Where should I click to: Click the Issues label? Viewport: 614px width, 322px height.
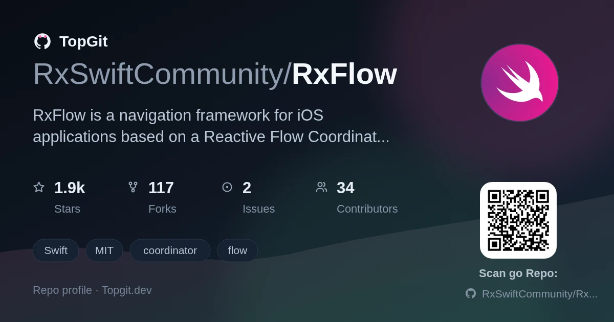pyautogui.click(x=258, y=209)
